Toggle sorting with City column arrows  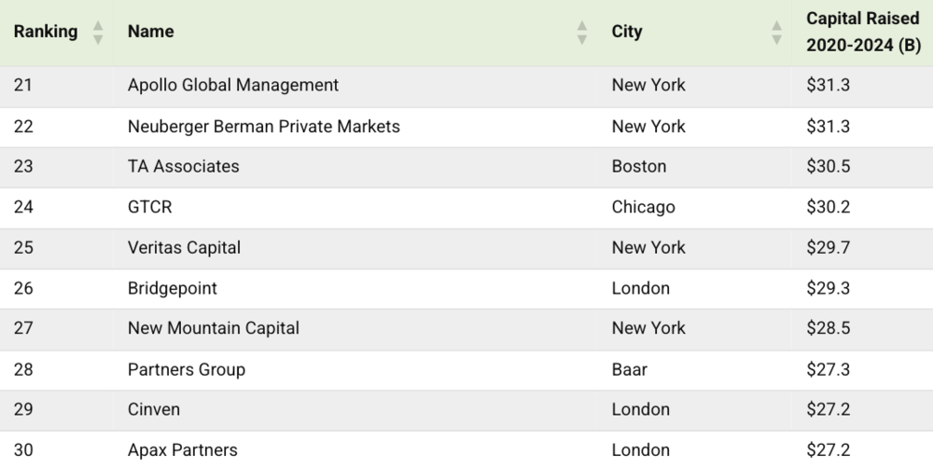click(776, 32)
